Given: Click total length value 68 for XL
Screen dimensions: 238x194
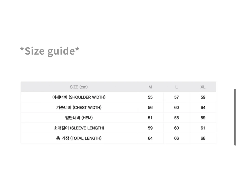Looking at the screenshot, I should 203,138.
